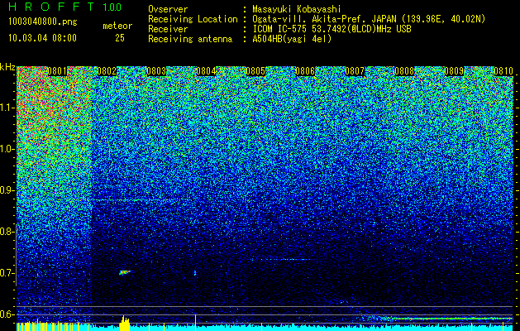520x331 pixels.
Task: Click the 0.9 frequency axis label
Action: (x=7, y=190)
